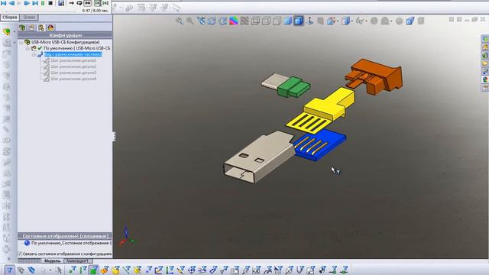489x275 pixels.
Task: Step animation backward
Action: [x=12, y=3]
